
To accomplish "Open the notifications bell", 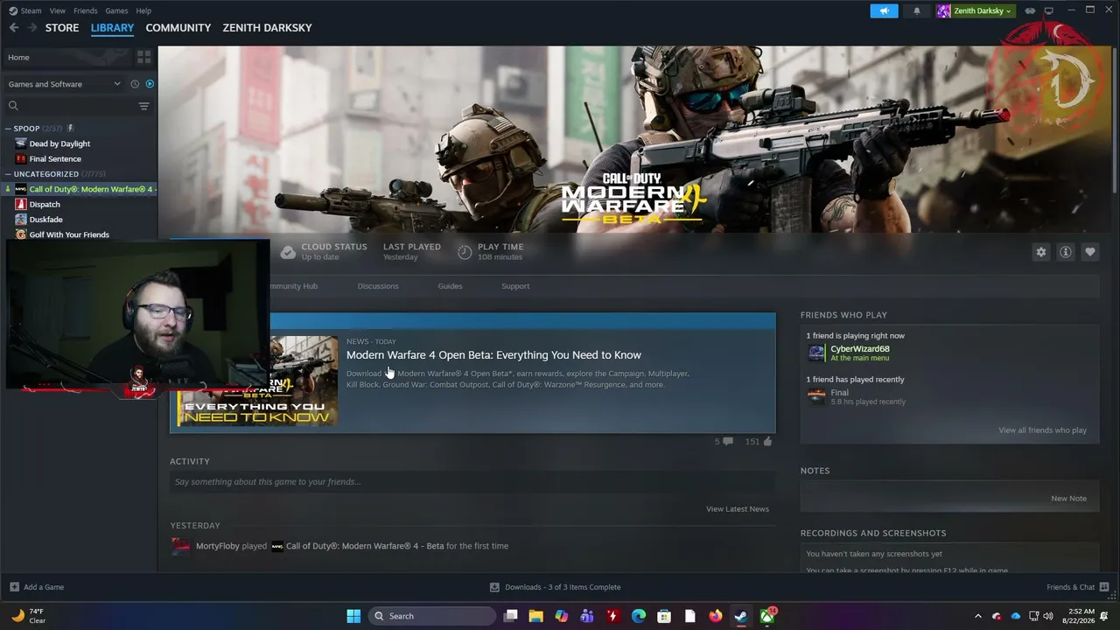I will click(917, 10).
